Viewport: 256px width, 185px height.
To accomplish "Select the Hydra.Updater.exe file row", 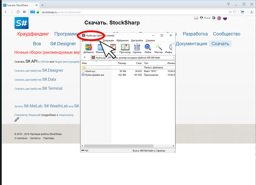I will click(128, 75).
